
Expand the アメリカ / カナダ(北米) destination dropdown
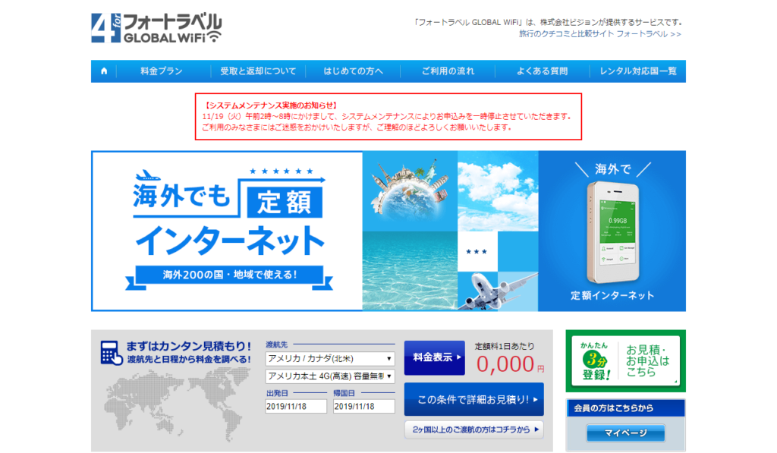pyautogui.click(x=330, y=358)
